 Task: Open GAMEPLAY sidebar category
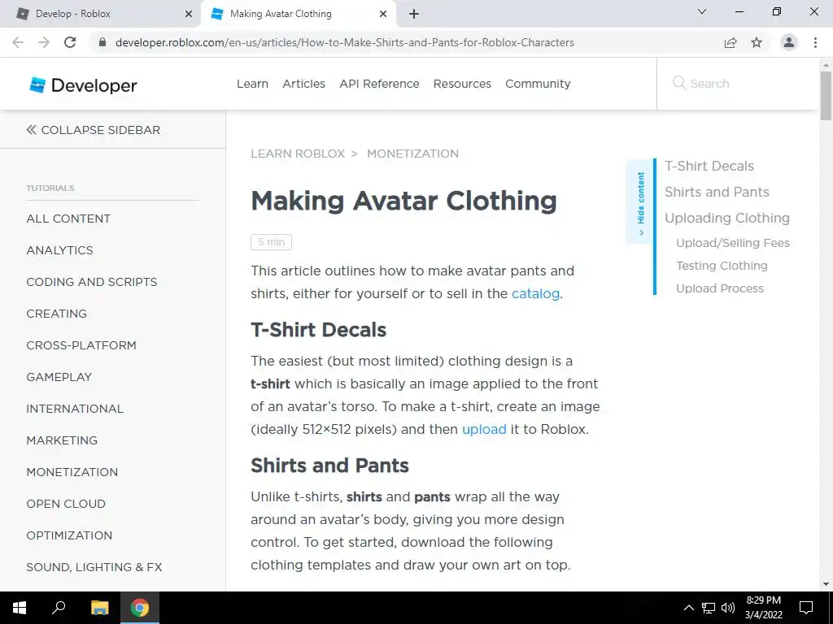click(x=59, y=377)
